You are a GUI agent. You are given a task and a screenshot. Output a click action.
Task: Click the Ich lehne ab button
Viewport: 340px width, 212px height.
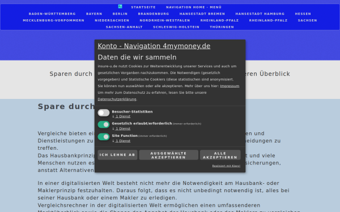click(117, 155)
